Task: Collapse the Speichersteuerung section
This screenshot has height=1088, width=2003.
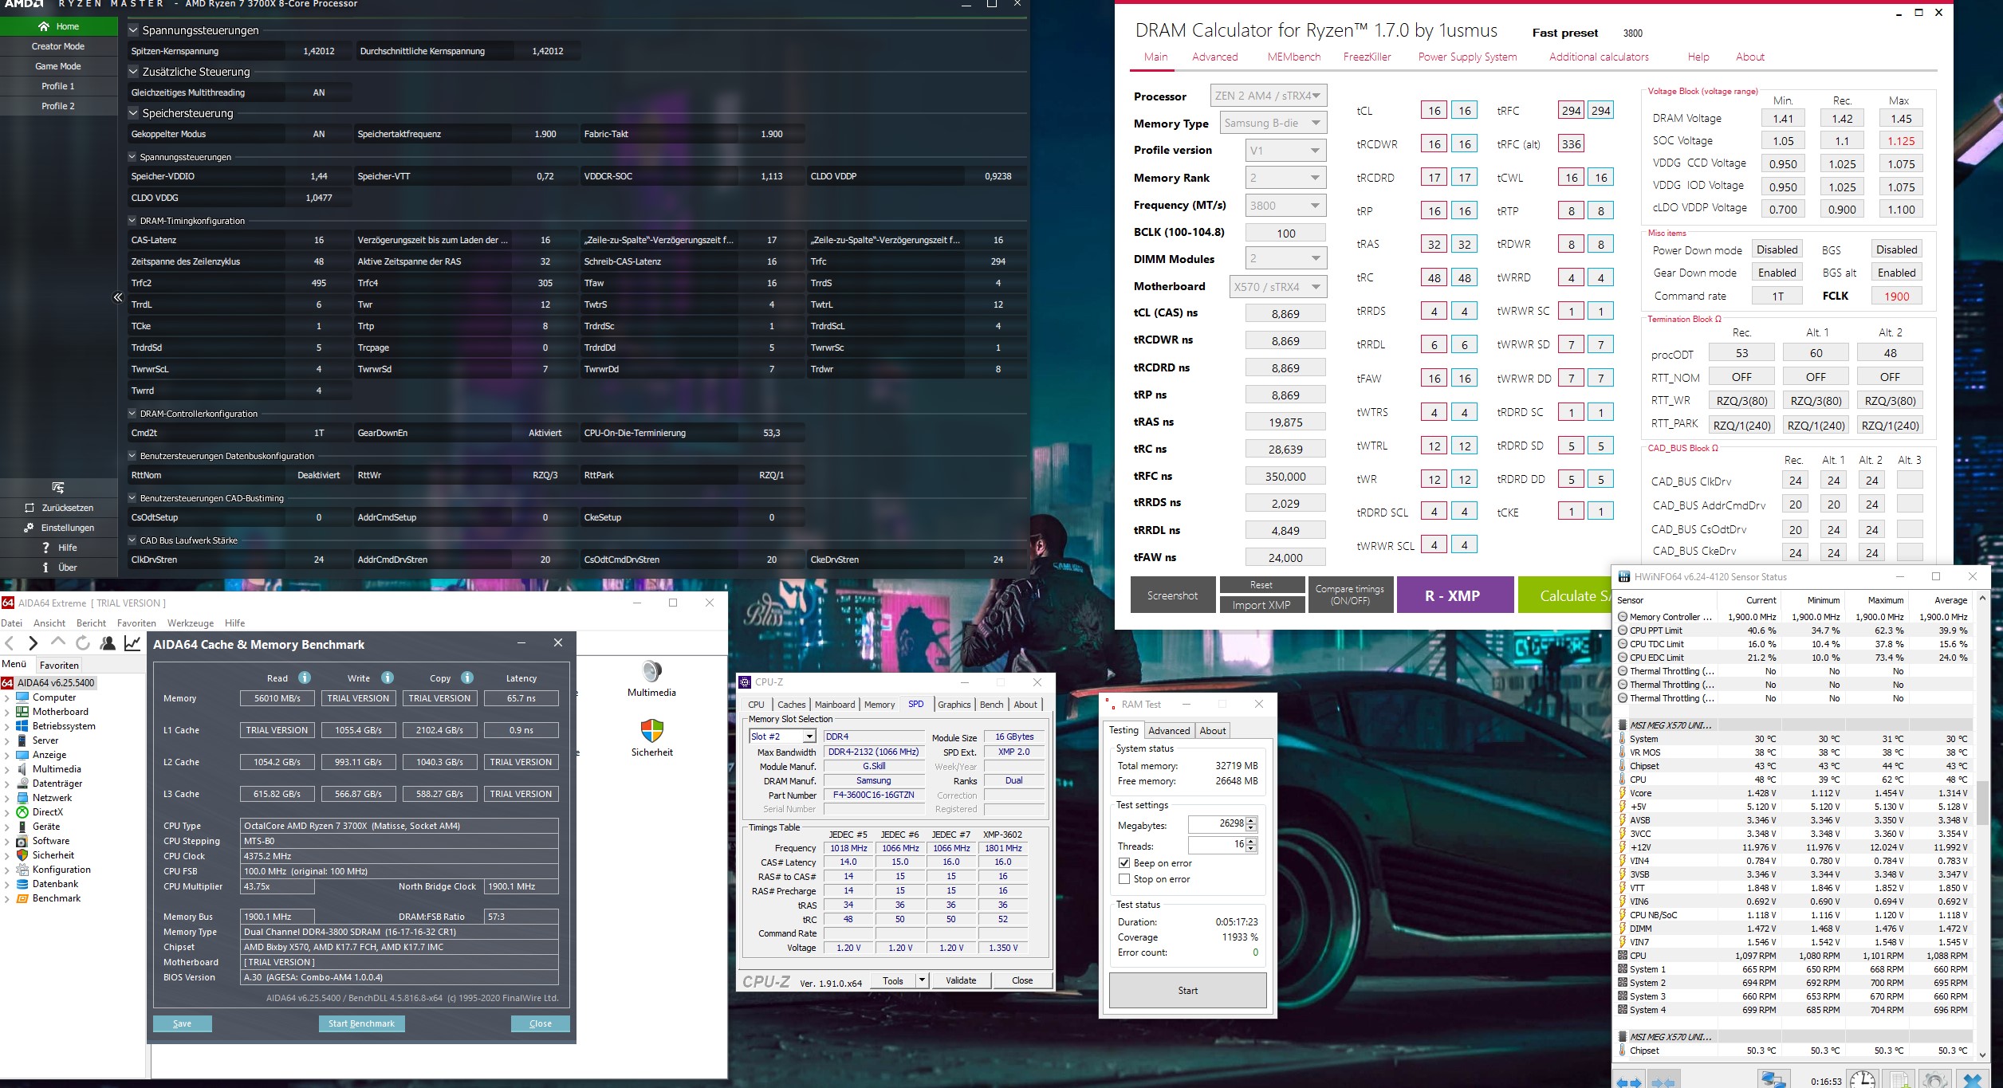Action: (133, 113)
